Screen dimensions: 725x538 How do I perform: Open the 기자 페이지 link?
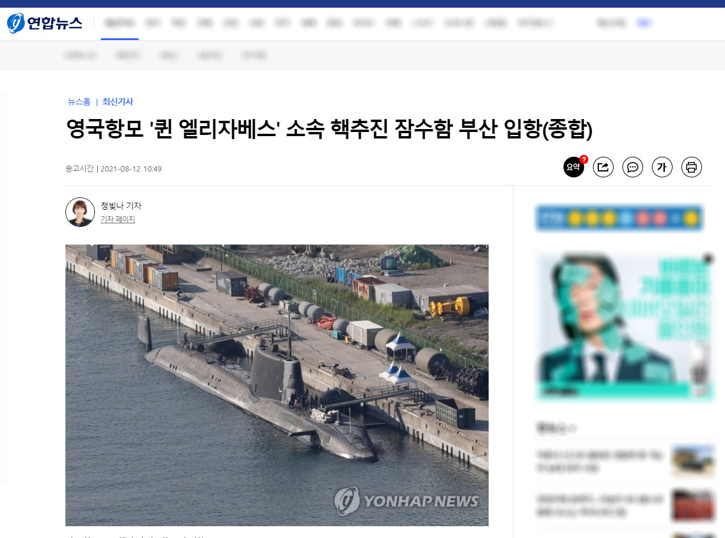pyautogui.click(x=118, y=219)
